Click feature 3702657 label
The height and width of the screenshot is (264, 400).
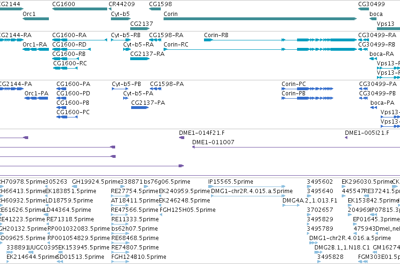coord(320,210)
